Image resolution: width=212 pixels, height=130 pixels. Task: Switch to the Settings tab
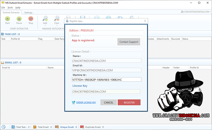pyautogui.click(x=28, y=13)
